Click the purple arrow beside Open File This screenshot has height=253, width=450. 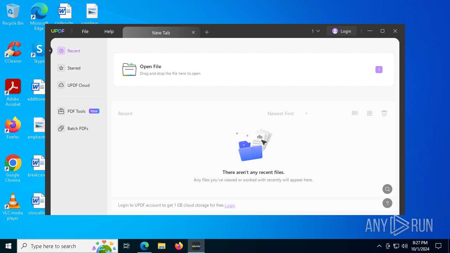point(379,70)
